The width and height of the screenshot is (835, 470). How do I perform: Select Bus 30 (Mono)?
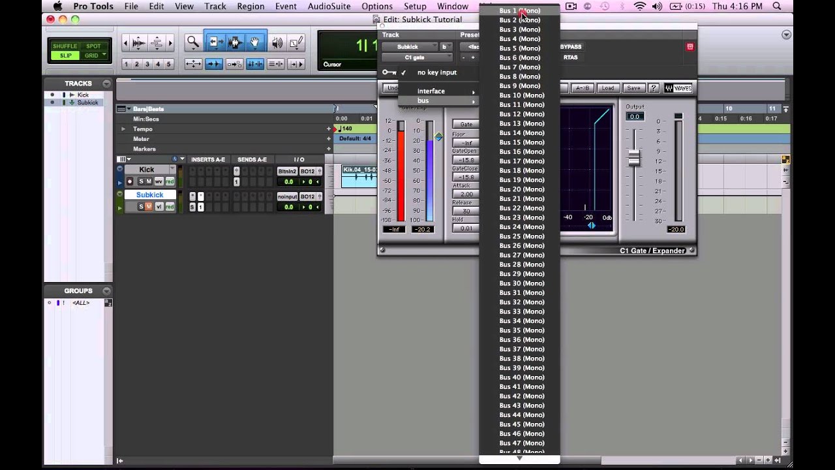519,283
